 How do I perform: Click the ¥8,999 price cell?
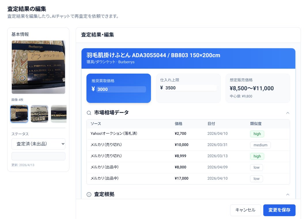coord(180,156)
